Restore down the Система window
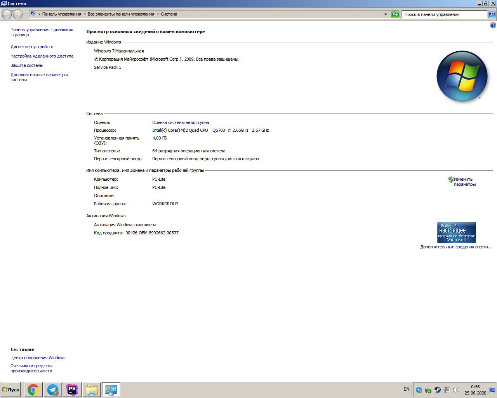The image size is (497, 398). tap(486, 3)
